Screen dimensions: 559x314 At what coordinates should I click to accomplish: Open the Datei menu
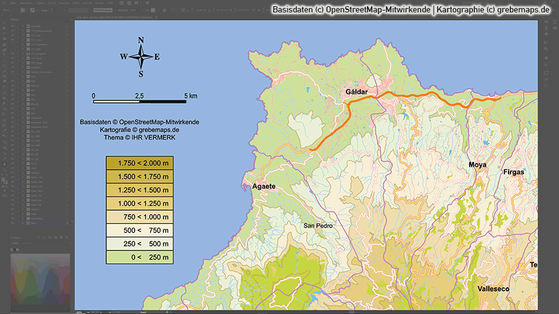14,3
